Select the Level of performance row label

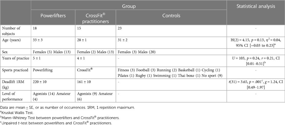tap(12, 96)
